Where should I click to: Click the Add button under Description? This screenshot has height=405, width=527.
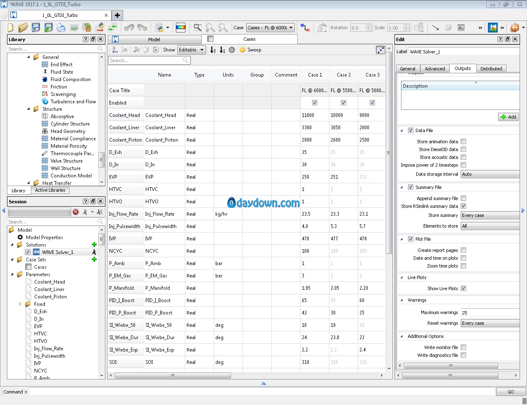point(508,117)
